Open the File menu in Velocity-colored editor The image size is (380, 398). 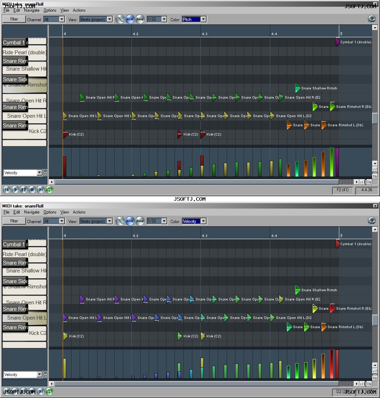(6, 212)
